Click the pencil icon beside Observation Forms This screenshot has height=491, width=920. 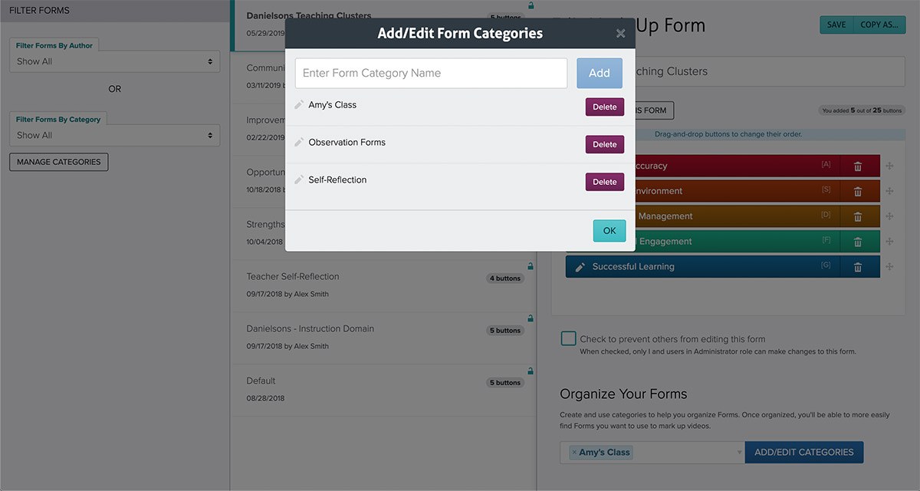tap(298, 143)
